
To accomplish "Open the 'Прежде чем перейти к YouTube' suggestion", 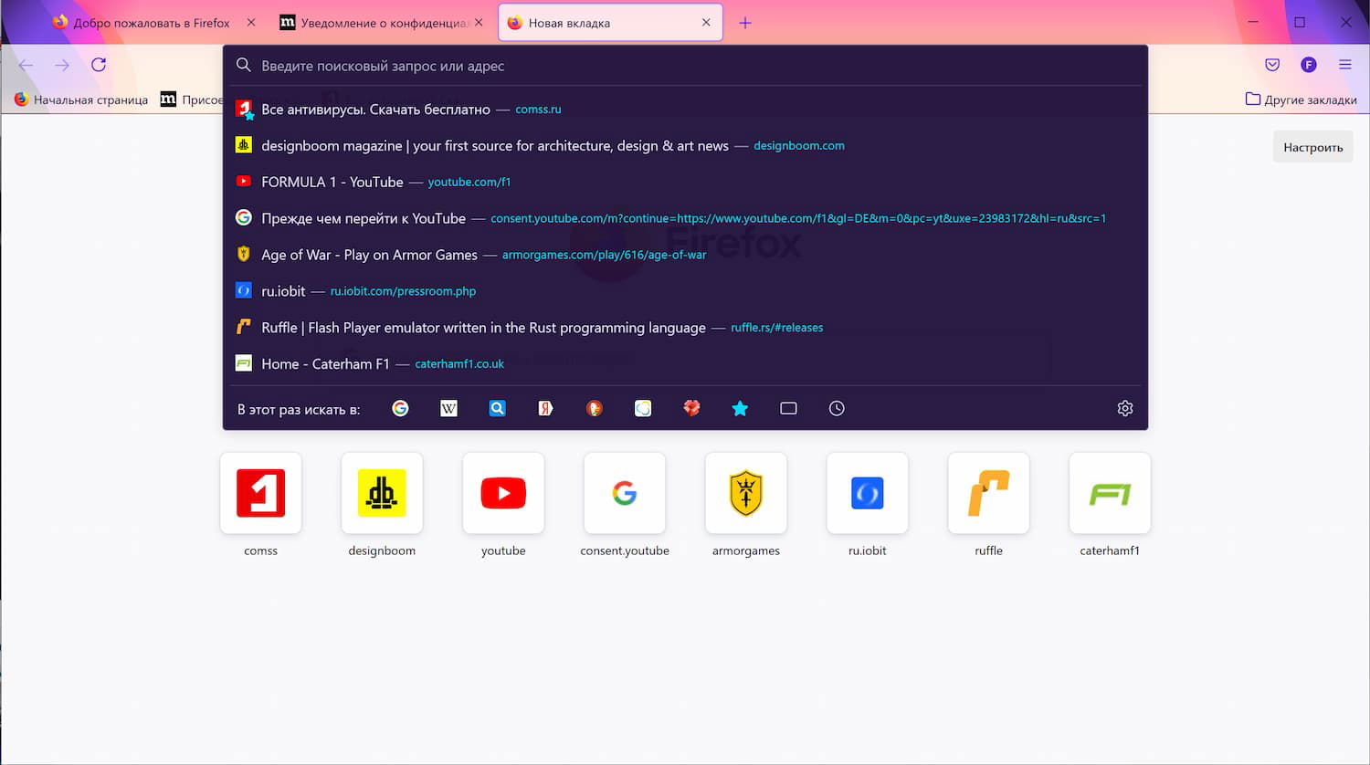I will (x=685, y=218).
